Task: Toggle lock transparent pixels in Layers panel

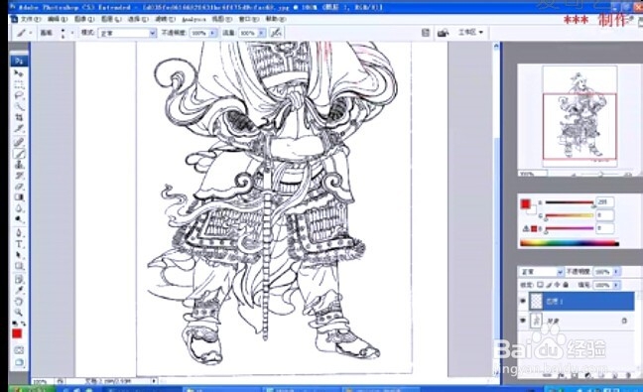Action: (x=540, y=285)
